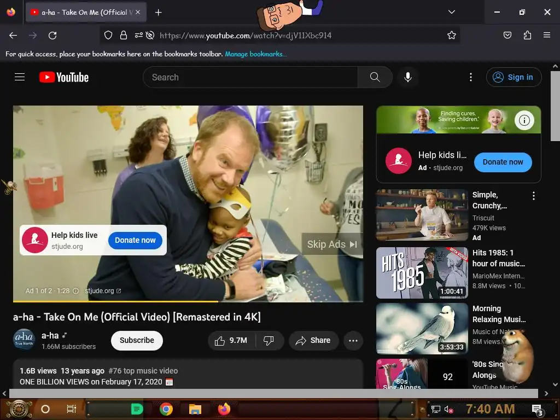The width and height of the screenshot is (560, 420).
Task: Click the horizontal scrollbar at bottom
Action: coord(273,393)
